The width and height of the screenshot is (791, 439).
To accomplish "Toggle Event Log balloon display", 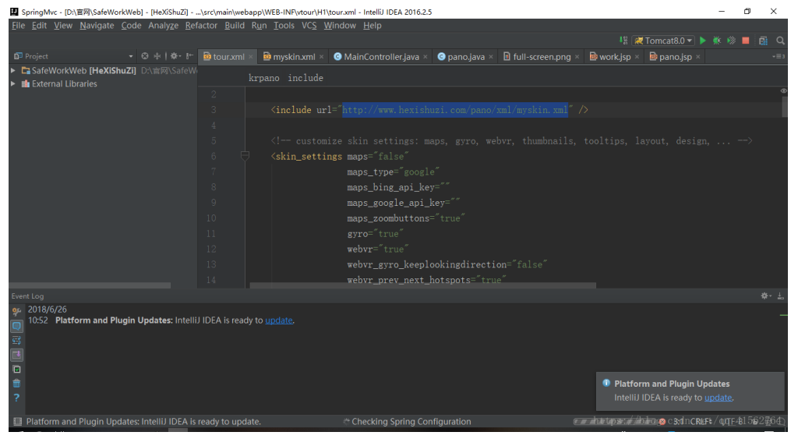I will tap(16, 326).
